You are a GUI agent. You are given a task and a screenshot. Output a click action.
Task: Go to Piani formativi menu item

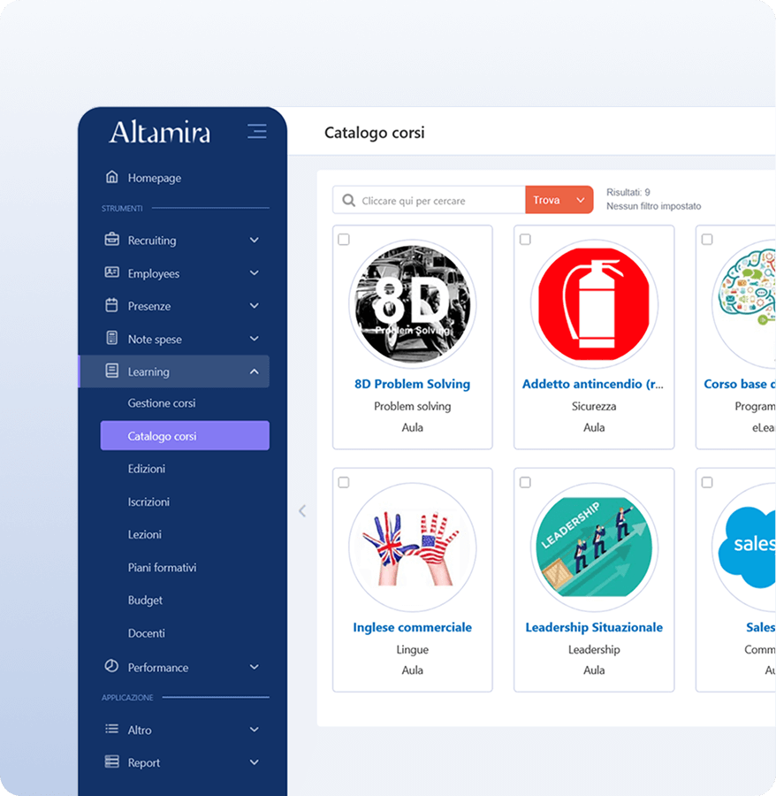[x=162, y=568]
